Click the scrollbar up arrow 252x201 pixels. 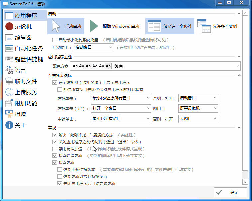point(245,13)
